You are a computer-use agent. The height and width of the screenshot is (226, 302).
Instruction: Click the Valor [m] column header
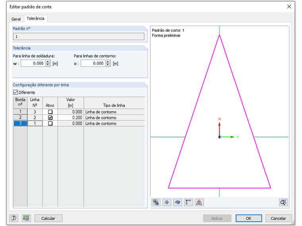coord(71,103)
